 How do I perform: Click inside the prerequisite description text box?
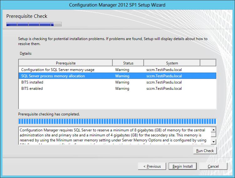115,135
